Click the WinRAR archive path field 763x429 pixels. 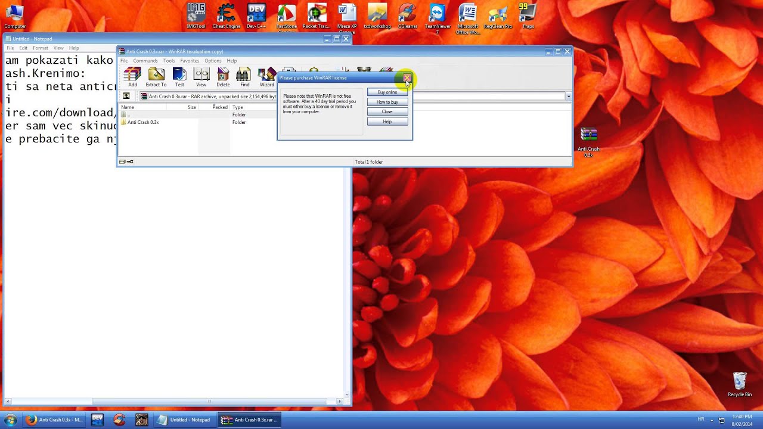[352, 97]
